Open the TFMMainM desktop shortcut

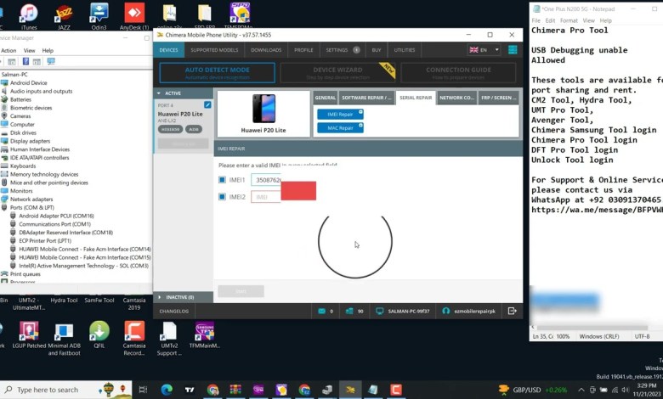click(x=205, y=335)
